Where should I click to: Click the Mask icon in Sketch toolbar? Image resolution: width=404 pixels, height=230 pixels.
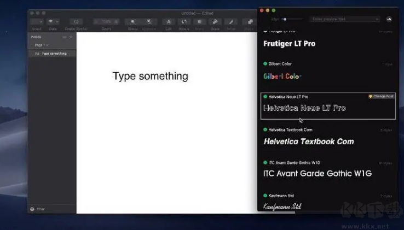point(199,22)
